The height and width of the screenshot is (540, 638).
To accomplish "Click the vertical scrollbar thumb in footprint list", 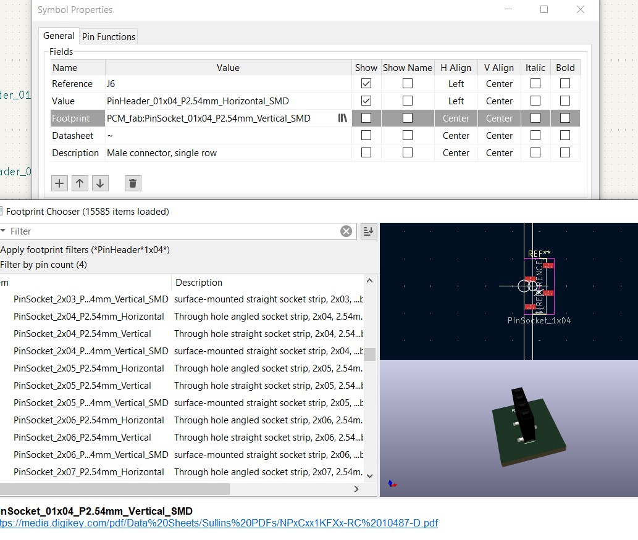I will pos(369,354).
